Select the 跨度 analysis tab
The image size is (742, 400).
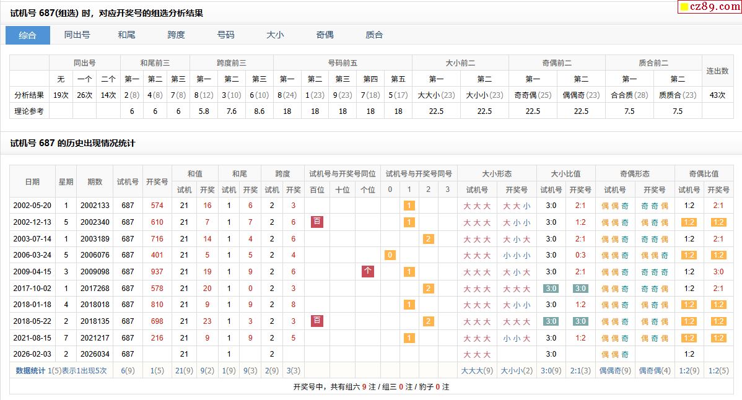tap(176, 35)
